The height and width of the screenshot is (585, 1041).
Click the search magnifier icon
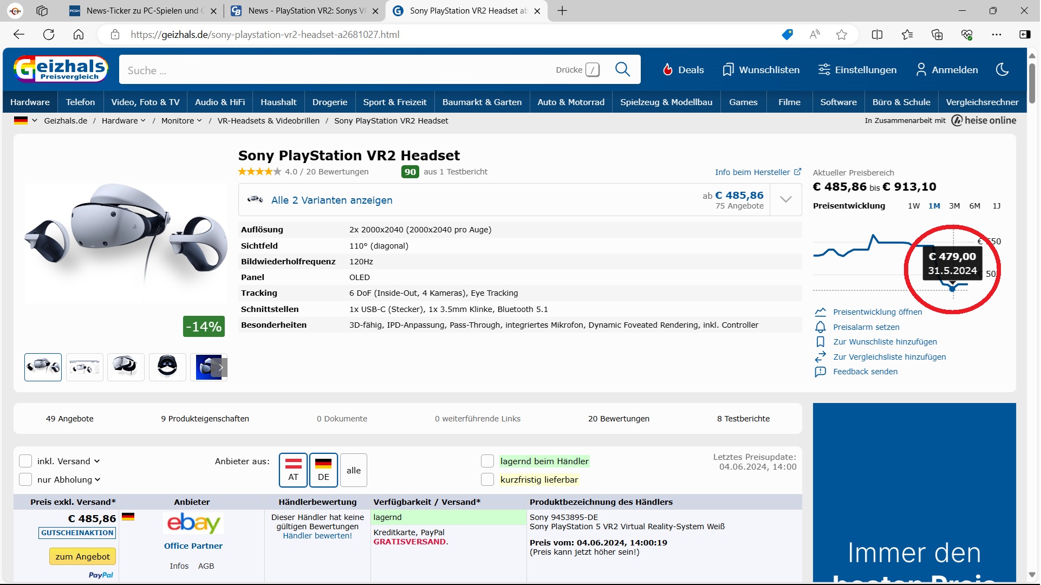[622, 69]
